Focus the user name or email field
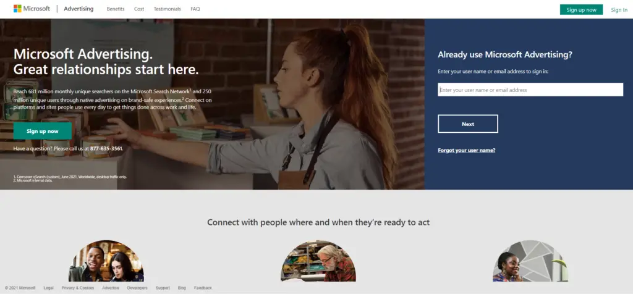633x294 pixels. click(x=530, y=90)
